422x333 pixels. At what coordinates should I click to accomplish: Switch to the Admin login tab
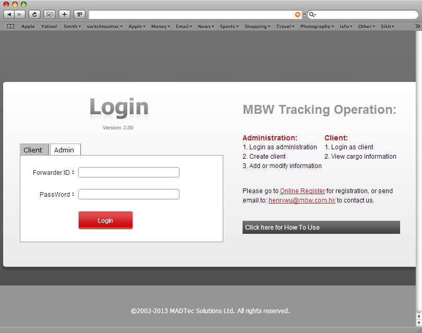[65, 150]
